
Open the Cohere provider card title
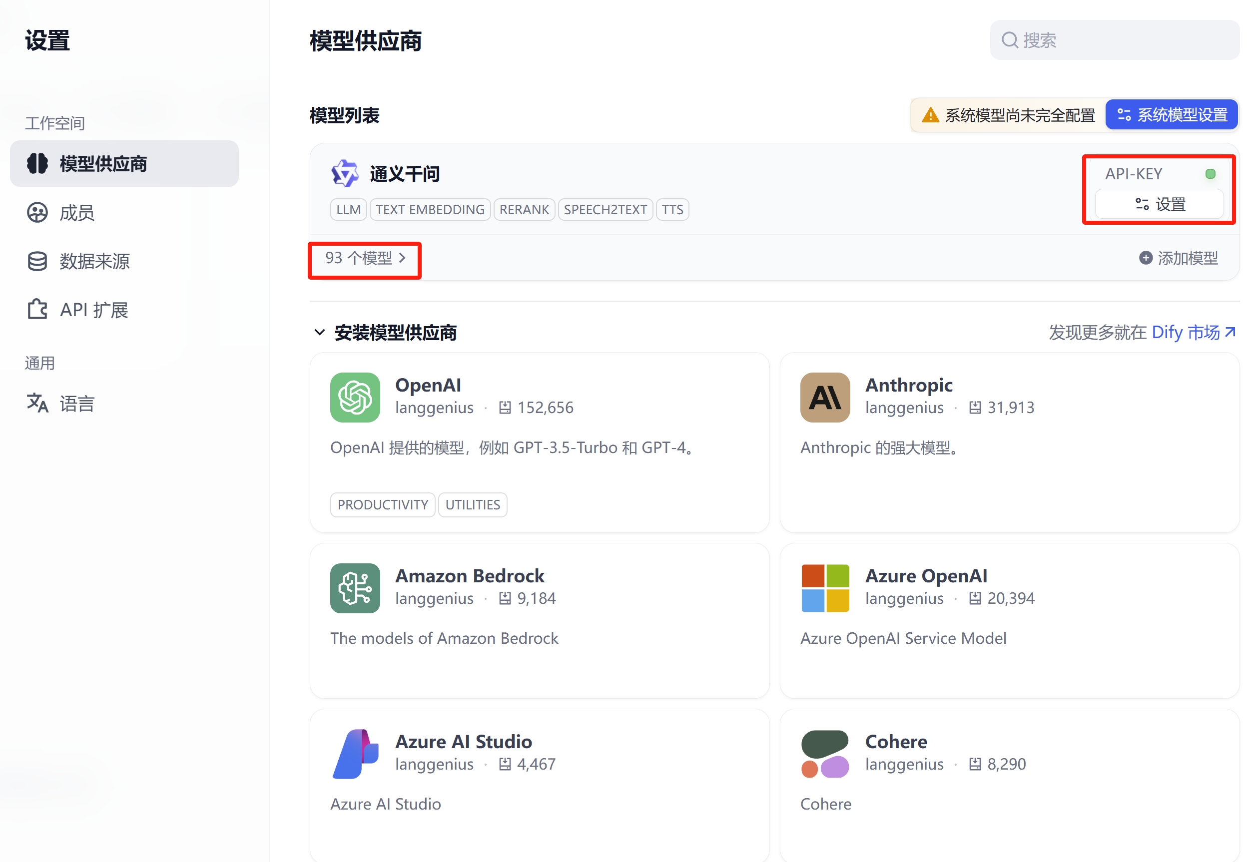tap(896, 742)
